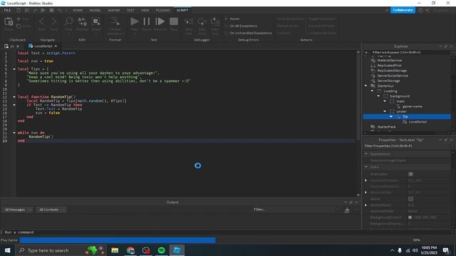The width and height of the screenshot is (456, 256).
Task: Click the quick-access play icon in title toolbar
Action: click(x=43, y=10)
